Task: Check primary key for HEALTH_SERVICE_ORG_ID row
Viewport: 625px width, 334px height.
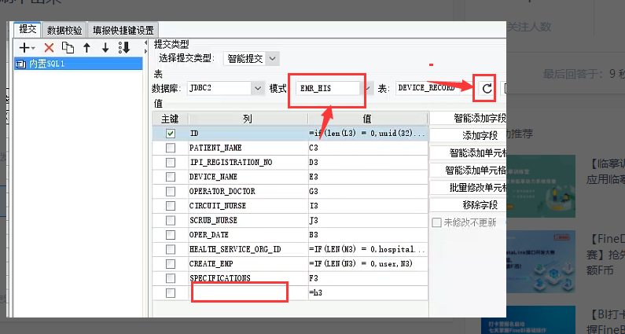Action: pyautogui.click(x=171, y=249)
